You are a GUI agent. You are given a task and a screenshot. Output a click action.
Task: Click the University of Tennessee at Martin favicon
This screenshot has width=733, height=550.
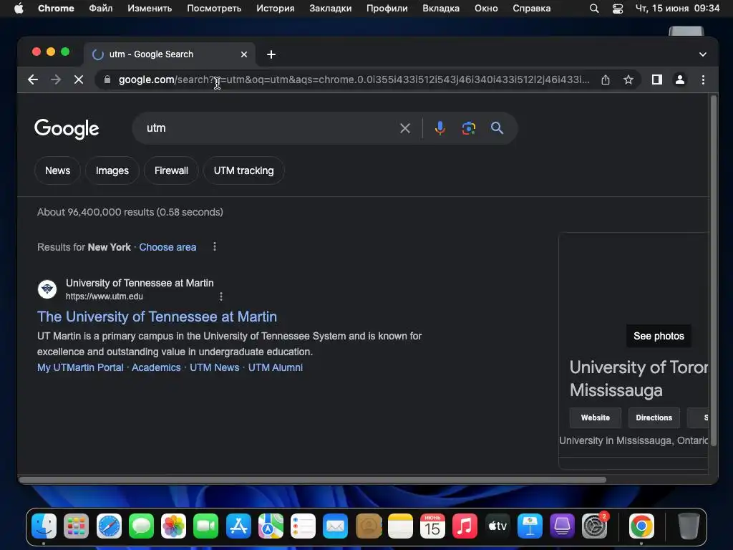[47, 289]
